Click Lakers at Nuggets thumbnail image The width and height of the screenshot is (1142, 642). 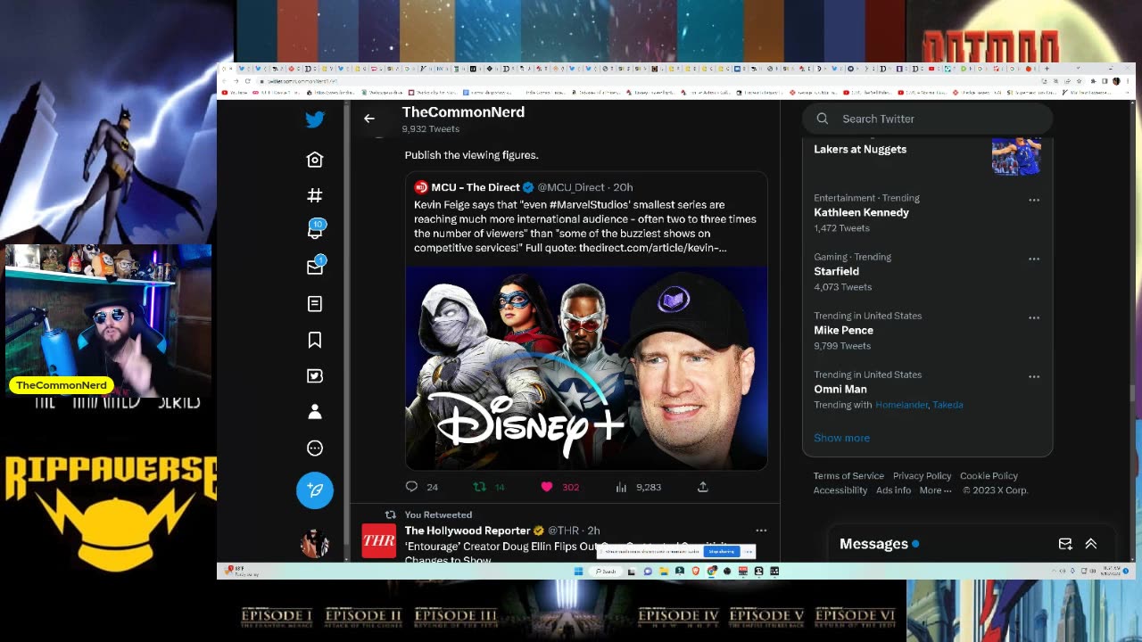point(1016,156)
